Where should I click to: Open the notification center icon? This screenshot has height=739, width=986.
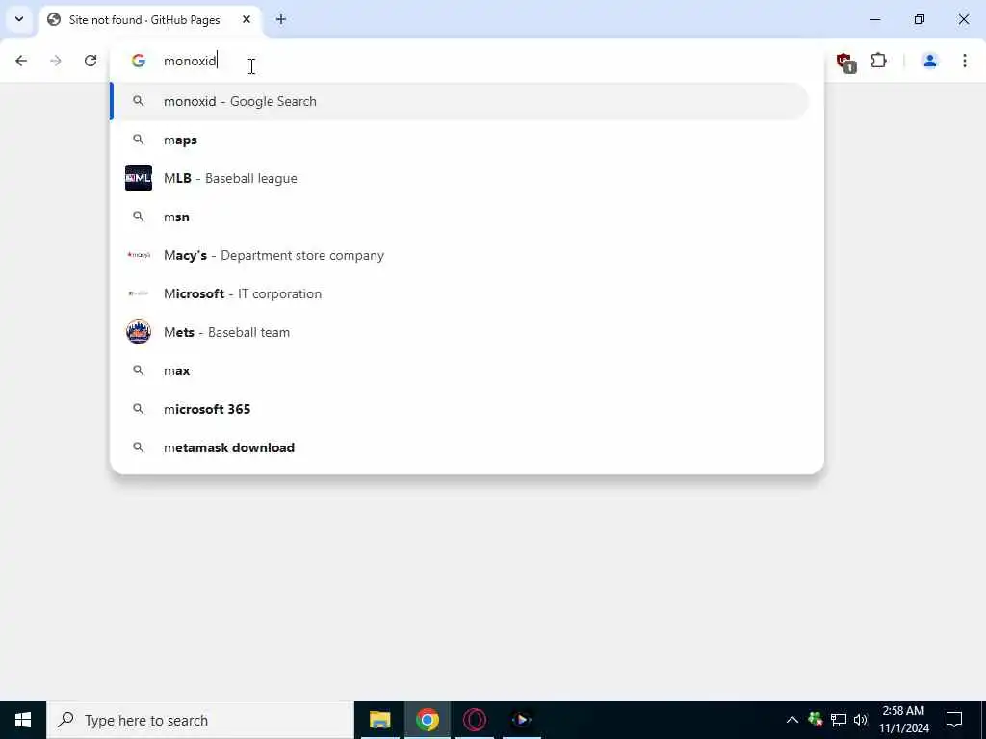tap(954, 720)
